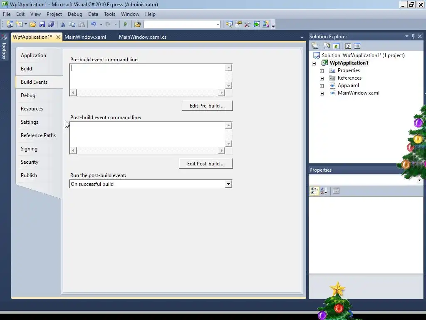The height and width of the screenshot is (320, 426).
Task: Click the New Project toolbar icon
Action: coord(10,24)
